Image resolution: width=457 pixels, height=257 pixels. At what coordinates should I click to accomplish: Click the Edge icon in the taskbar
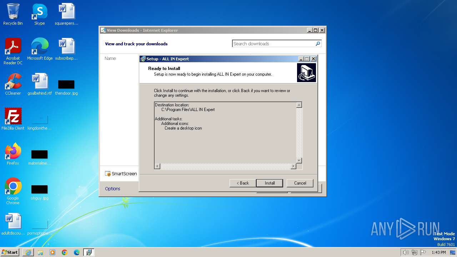(77, 252)
